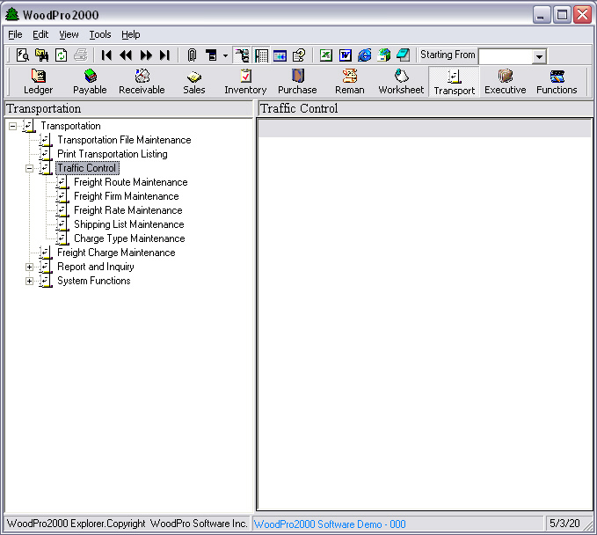This screenshot has height=535, width=597.
Task: Open the Functions module
Action: pos(557,82)
